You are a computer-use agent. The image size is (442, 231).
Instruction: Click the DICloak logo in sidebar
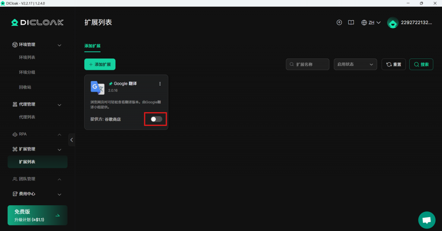pyautogui.click(x=37, y=22)
